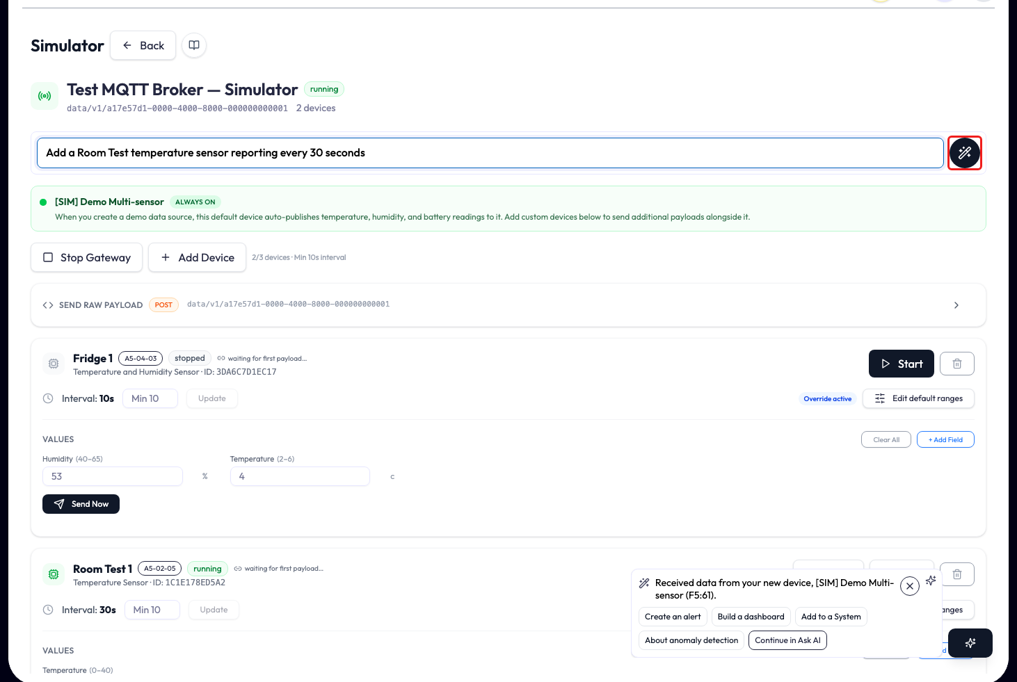Click the sparkle icon on the notification

click(931, 580)
